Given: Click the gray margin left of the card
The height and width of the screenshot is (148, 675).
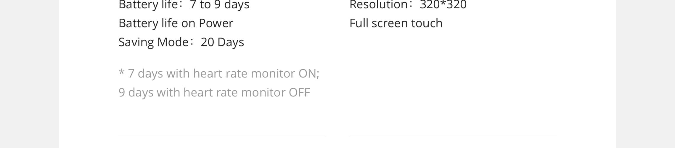Looking at the screenshot, I should coord(30,74).
